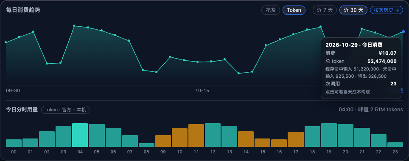Image resolution: width=409 pixels, height=161 pixels.
Task: Select the 21 hour bar
Action: click(362, 137)
